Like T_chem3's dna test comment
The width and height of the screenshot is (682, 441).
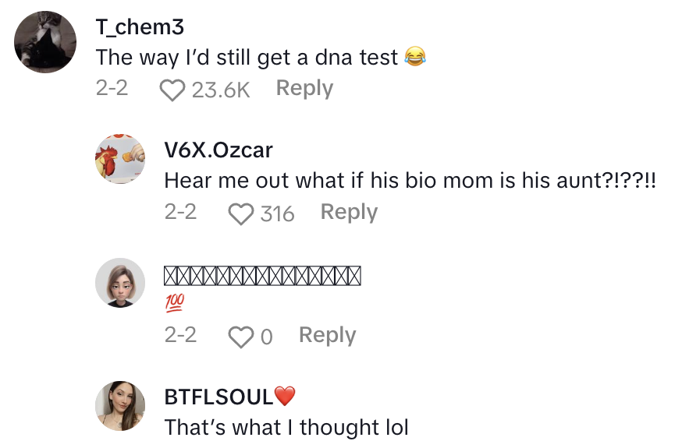[172, 90]
